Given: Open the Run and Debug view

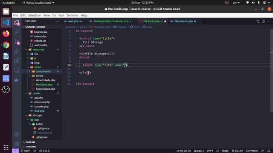Looking at the screenshot, I should click(x=17, y=51).
